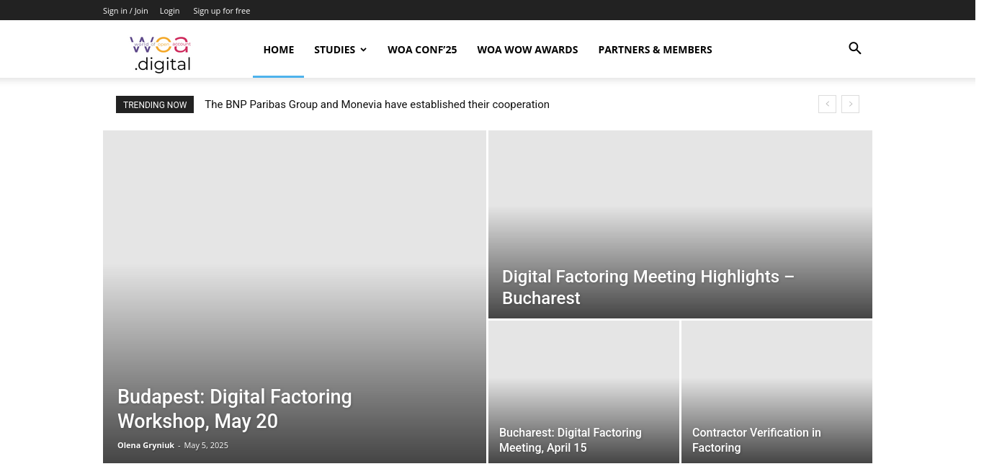Open WOA Conf'25 menu item
The height and width of the screenshot is (469, 984).
pos(422,50)
